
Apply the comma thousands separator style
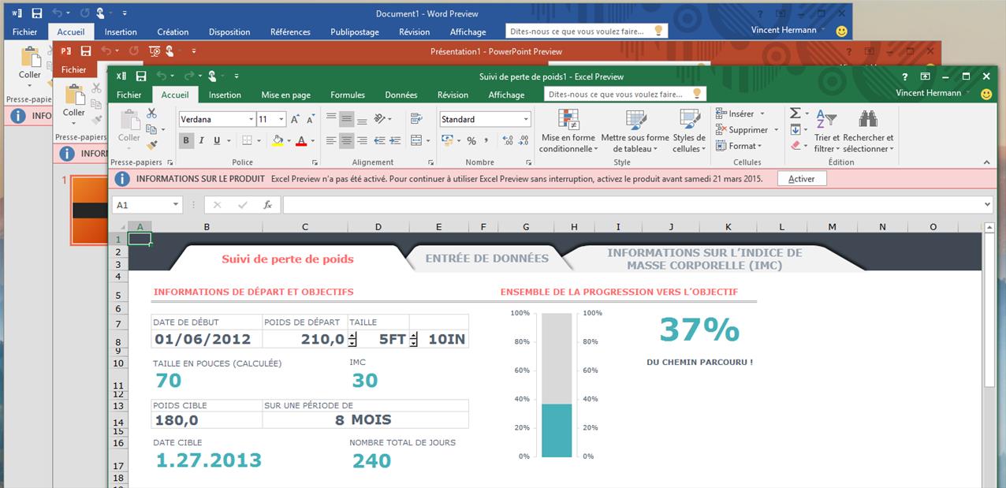pos(486,141)
